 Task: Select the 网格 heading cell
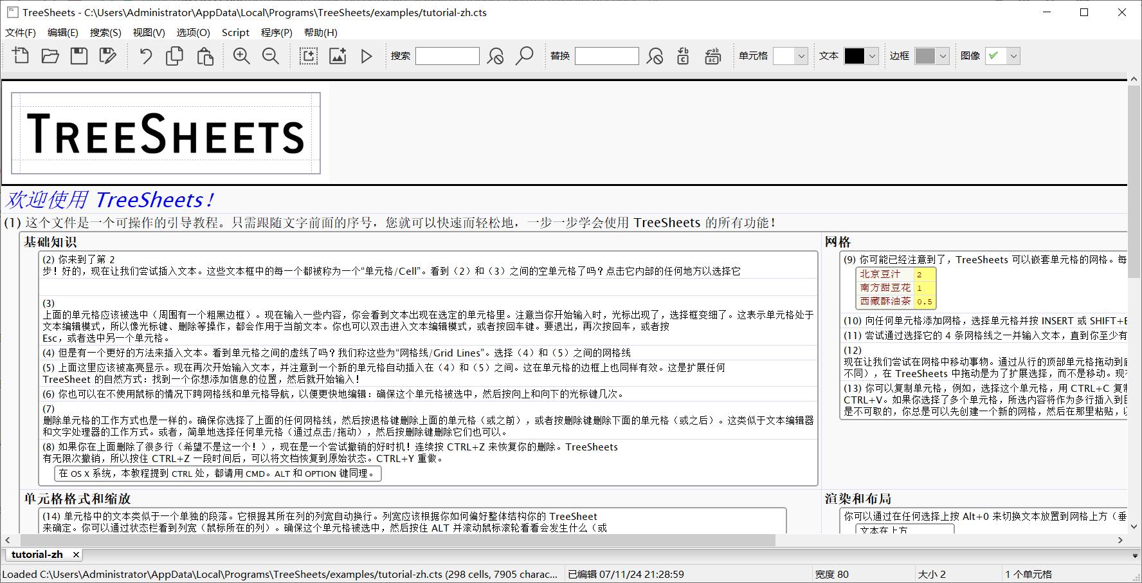(838, 242)
